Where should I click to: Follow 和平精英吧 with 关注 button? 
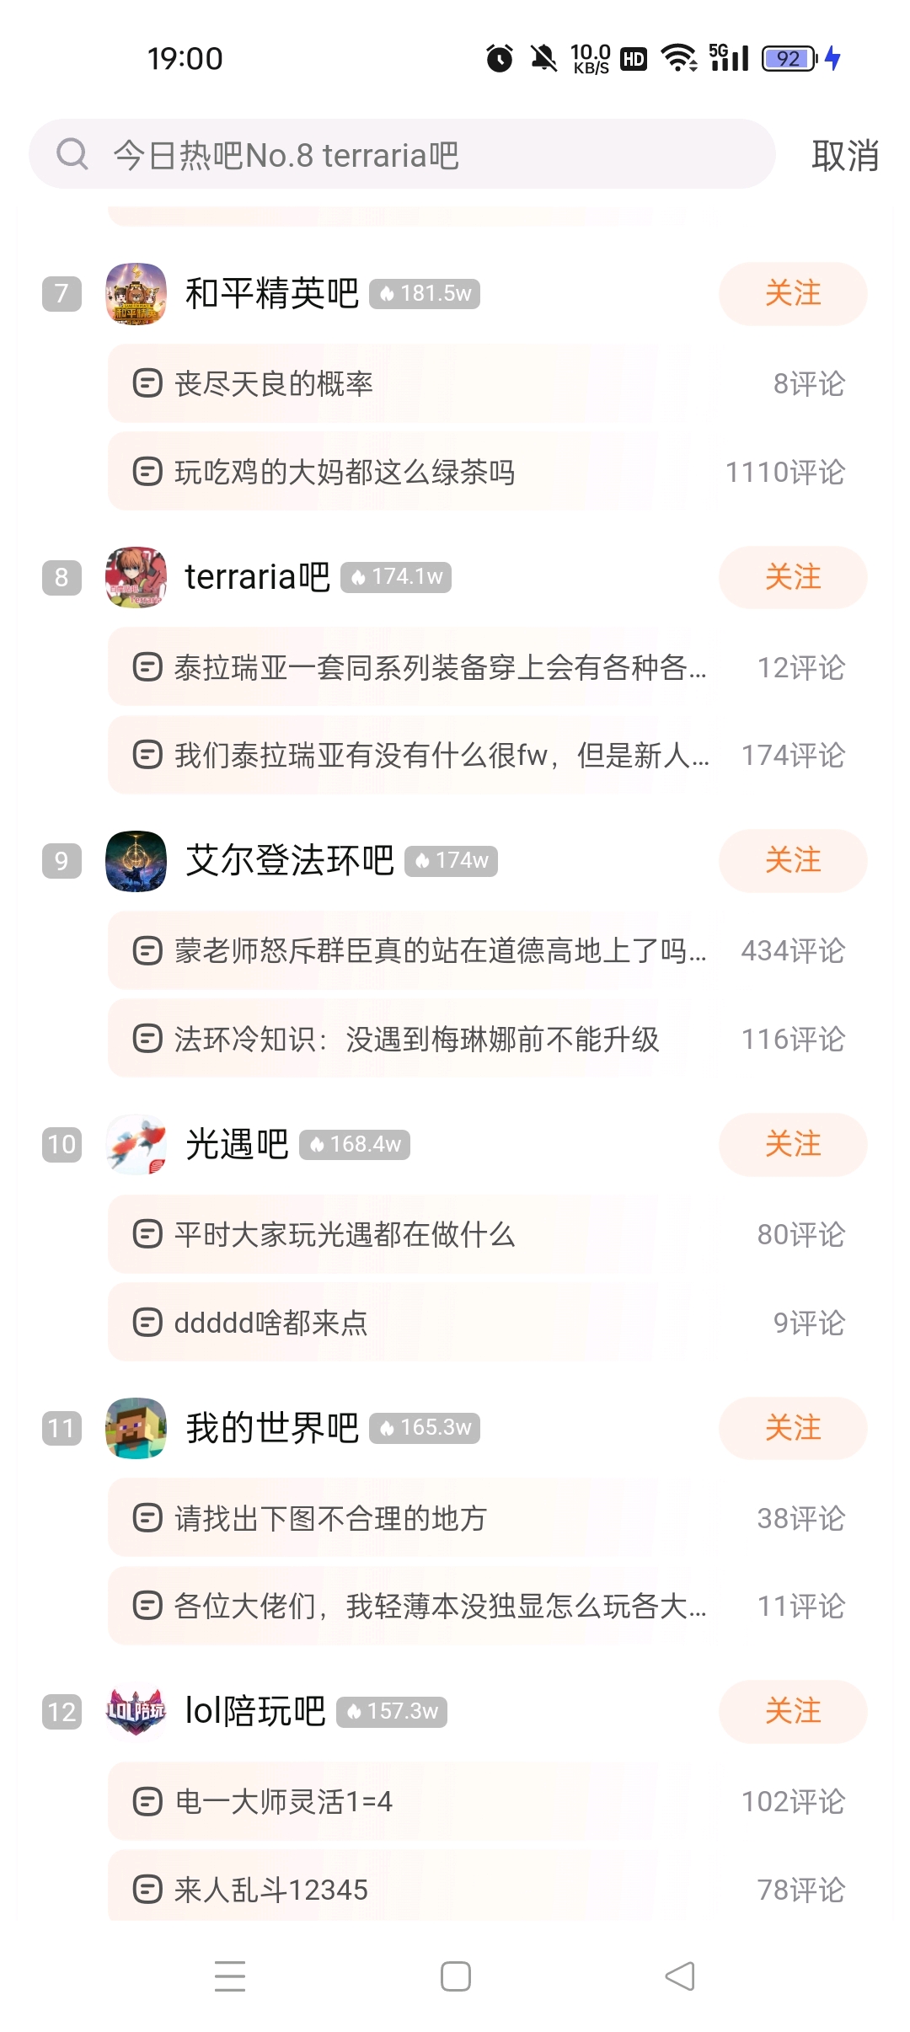pos(793,293)
